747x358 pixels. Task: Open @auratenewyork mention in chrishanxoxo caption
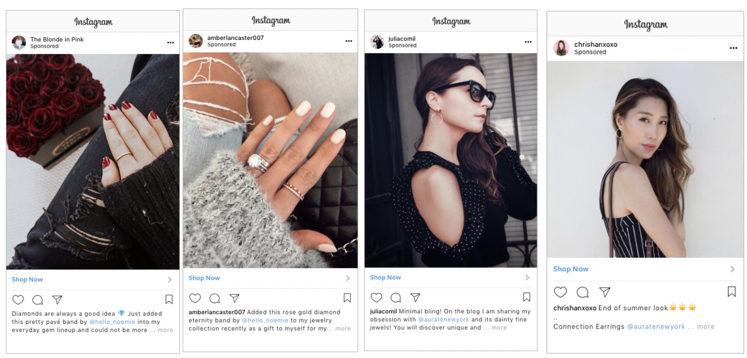tap(656, 327)
